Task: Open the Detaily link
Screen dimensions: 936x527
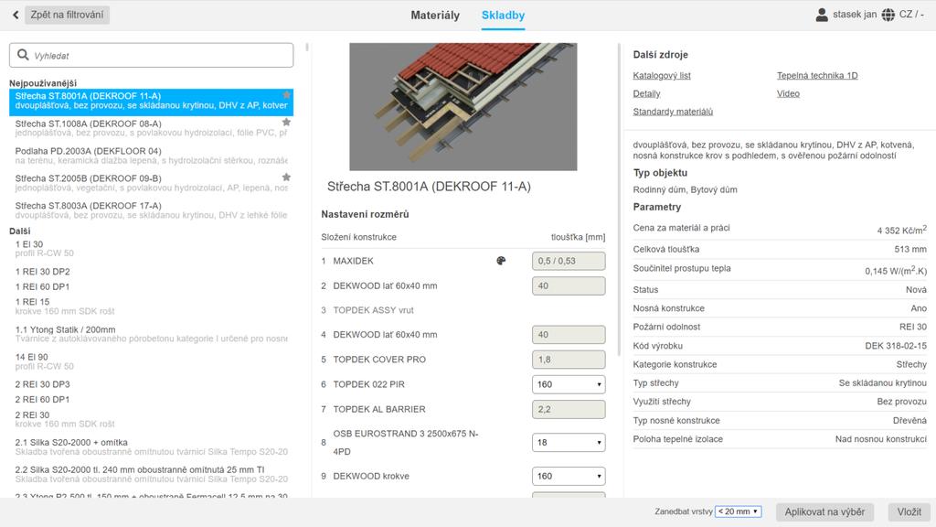Action: click(646, 94)
